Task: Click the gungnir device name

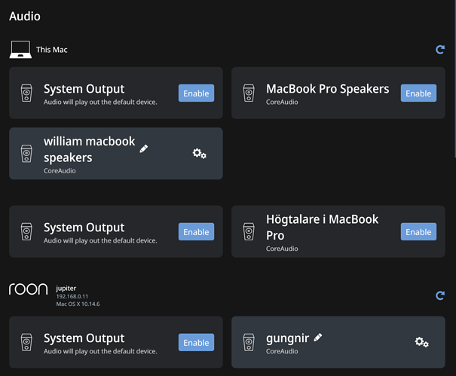Action: pyautogui.click(x=287, y=338)
